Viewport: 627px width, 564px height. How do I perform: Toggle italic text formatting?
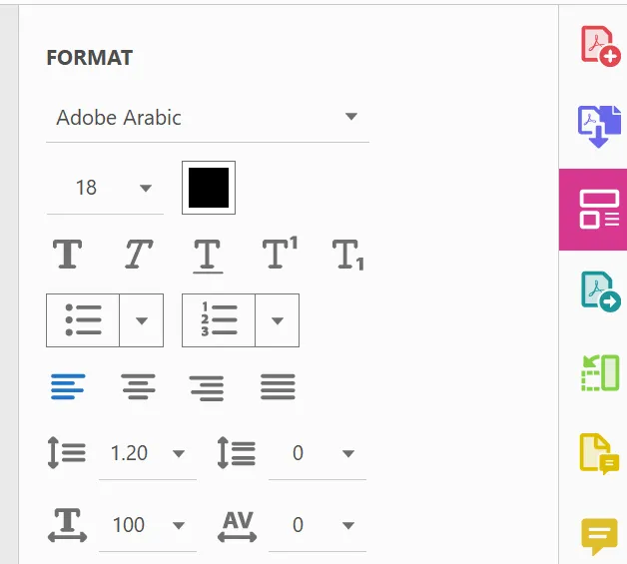(138, 255)
